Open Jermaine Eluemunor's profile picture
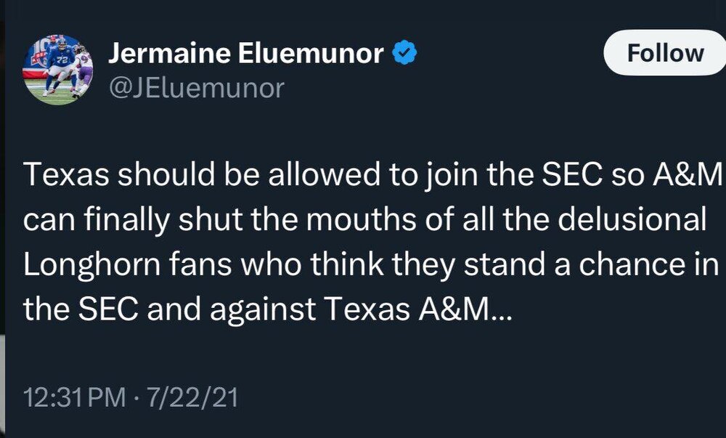The image size is (726, 438). click(59, 70)
